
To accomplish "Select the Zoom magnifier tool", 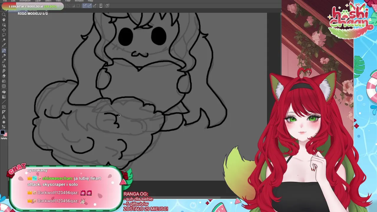I will tap(4, 14).
